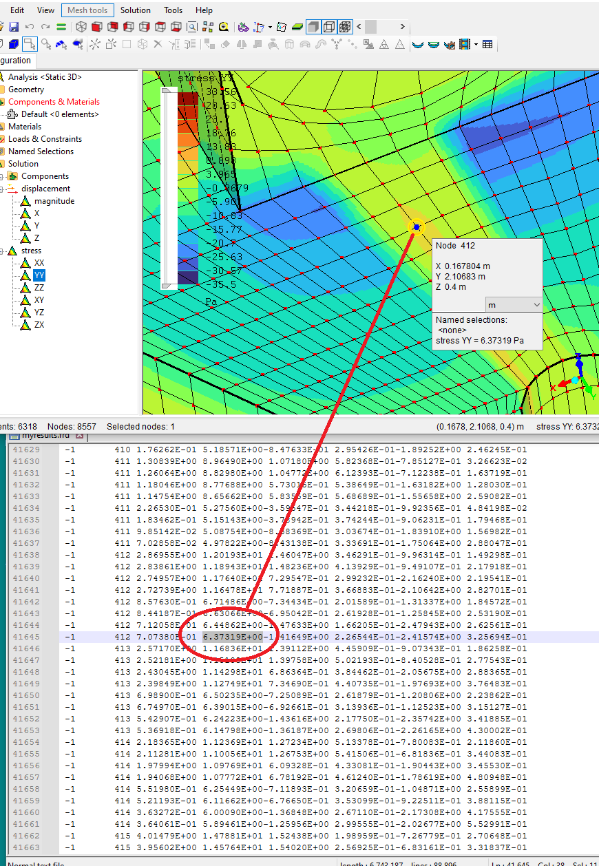The image size is (599, 866).
Task: Click the table data view icon
Action: tap(487, 45)
